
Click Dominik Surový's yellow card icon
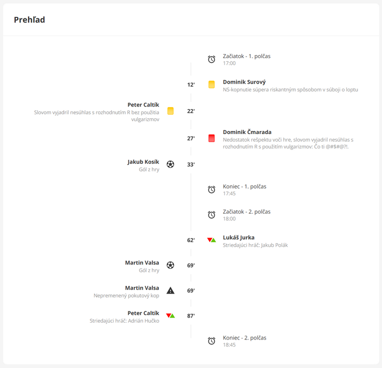(211, 85)
